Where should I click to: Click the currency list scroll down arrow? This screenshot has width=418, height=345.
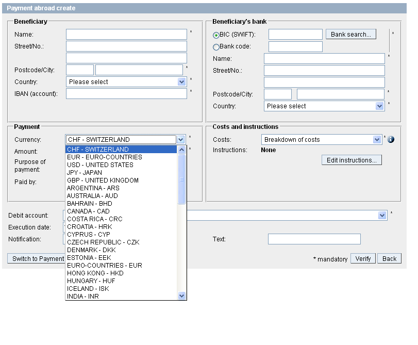(x=182, y=295)
